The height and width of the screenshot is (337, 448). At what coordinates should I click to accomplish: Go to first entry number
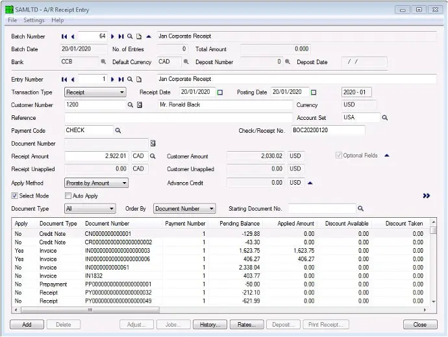[64, 80]
